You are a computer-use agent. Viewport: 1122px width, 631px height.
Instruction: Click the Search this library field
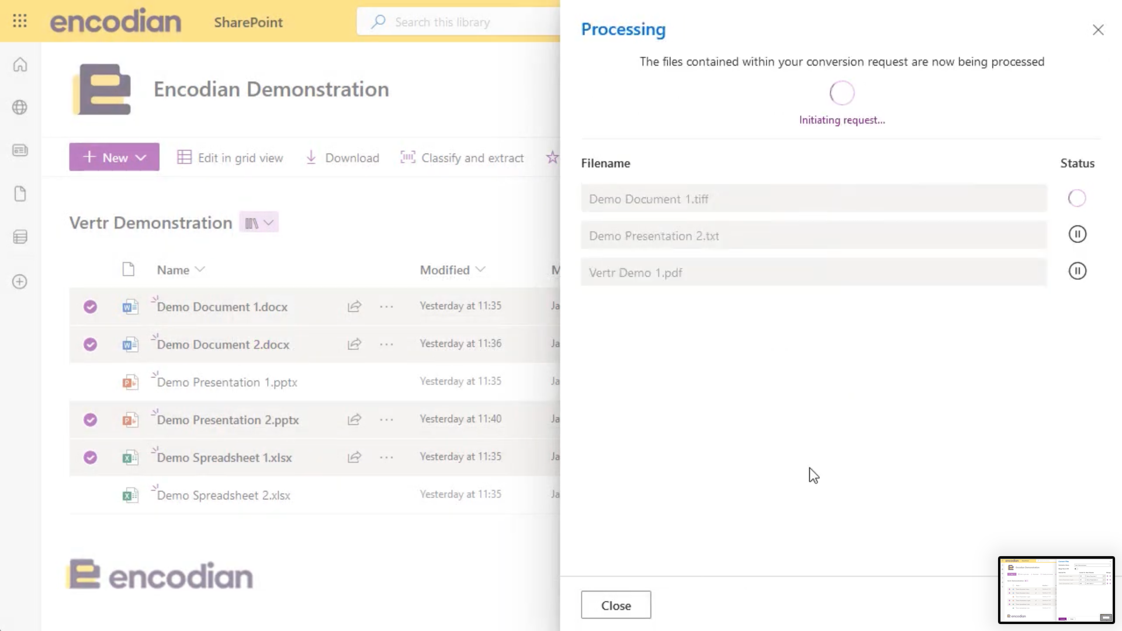click(459, 22)
